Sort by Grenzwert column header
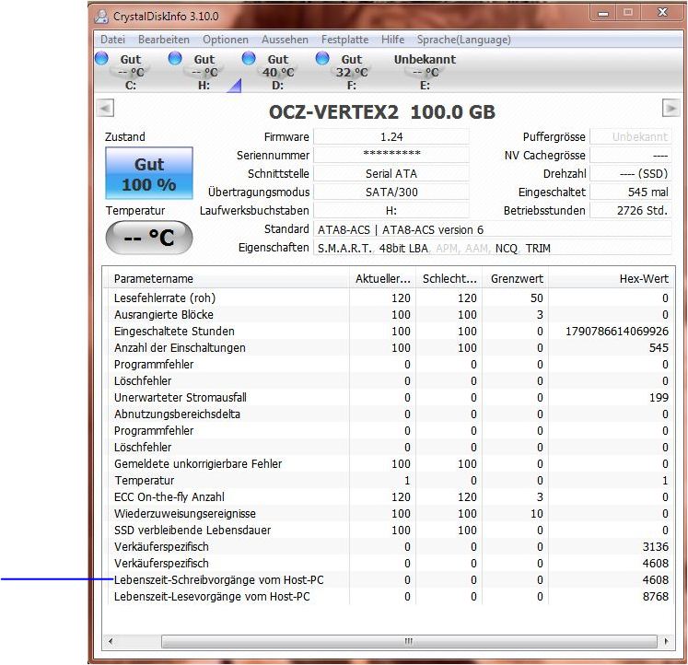 (x=515, y=278)
